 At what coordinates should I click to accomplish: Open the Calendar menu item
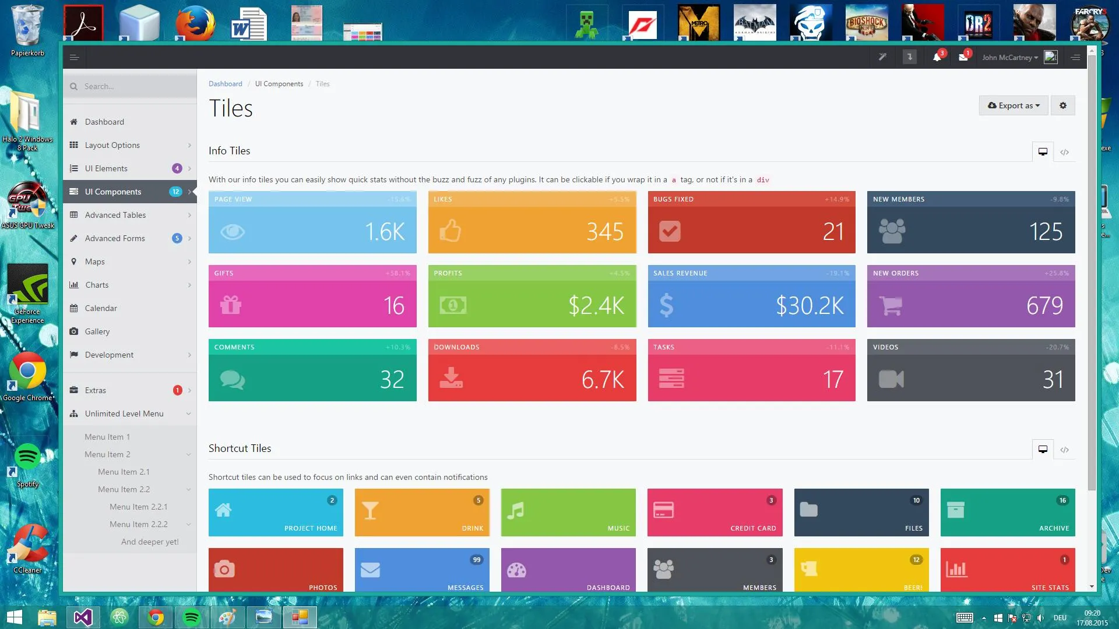[x=101, y=308]
